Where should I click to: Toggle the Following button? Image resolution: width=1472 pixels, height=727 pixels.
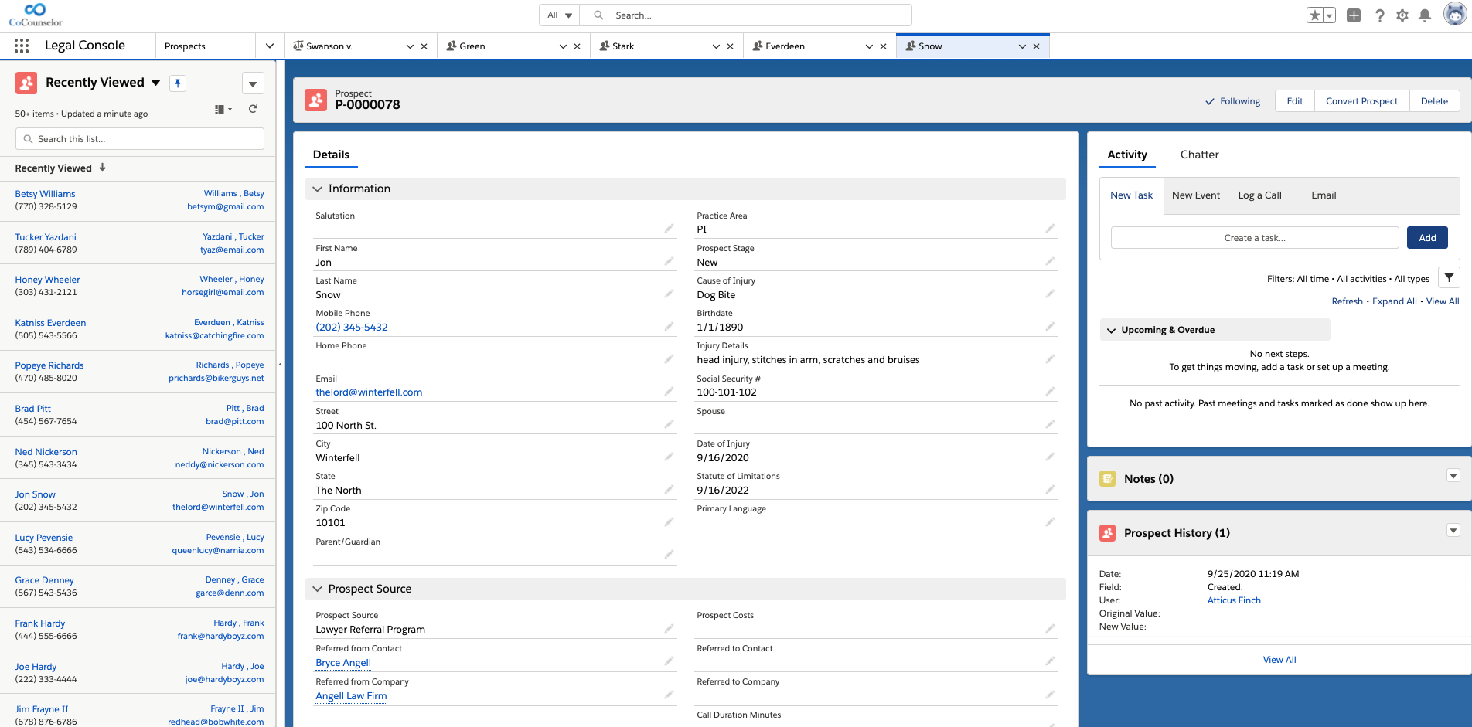(1233, 101)
